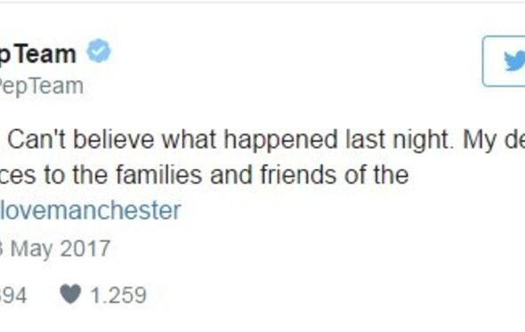The height and width of the screenshot is (332, 525).
Task: Click the Twitter bird icon
Action: coord(514,61)
